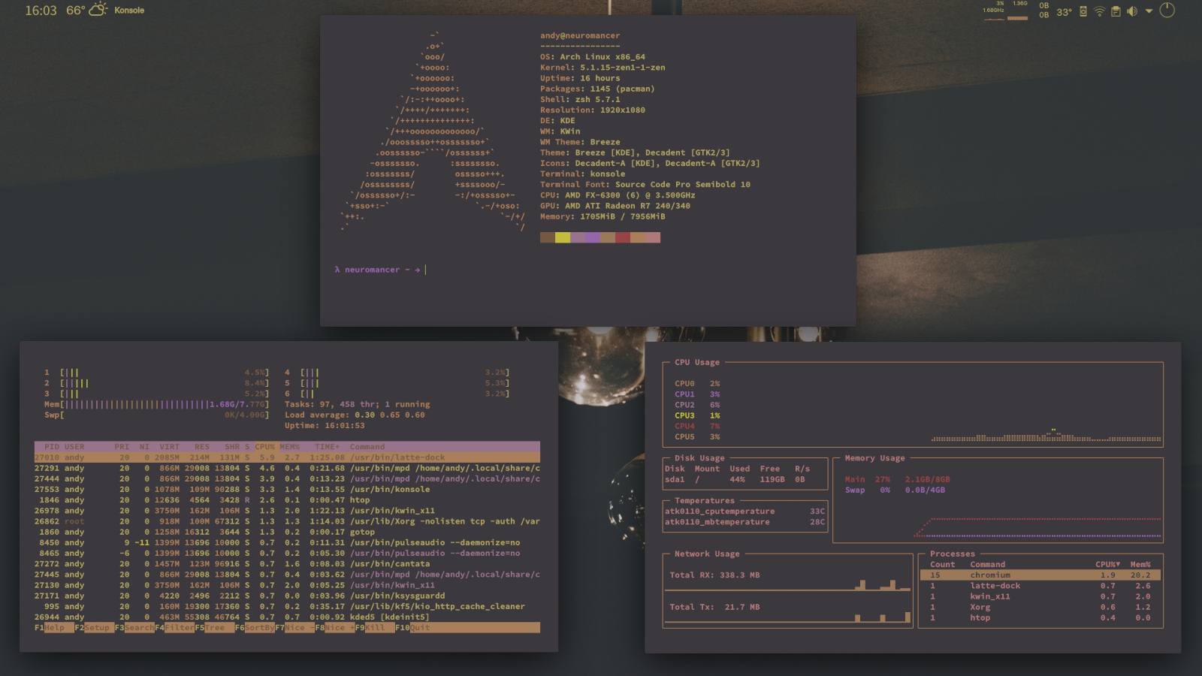
Task: Select the /usr/bin/cantata row in htop
Action: tap(287, 564)
